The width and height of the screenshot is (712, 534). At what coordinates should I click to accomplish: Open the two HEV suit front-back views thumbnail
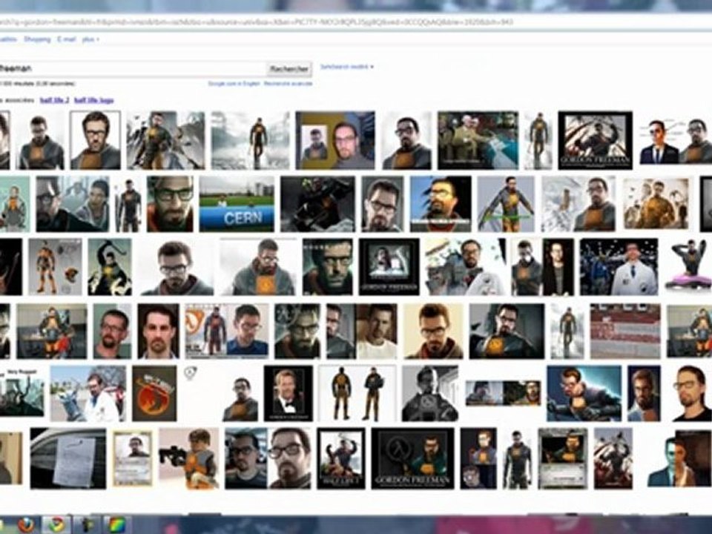[357, 393]
